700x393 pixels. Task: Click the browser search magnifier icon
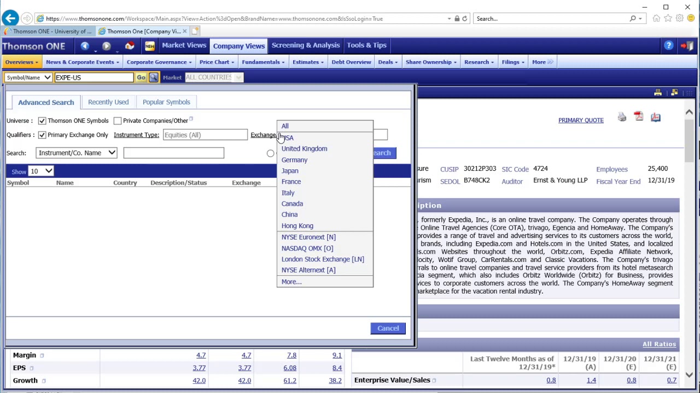(633, 19)
